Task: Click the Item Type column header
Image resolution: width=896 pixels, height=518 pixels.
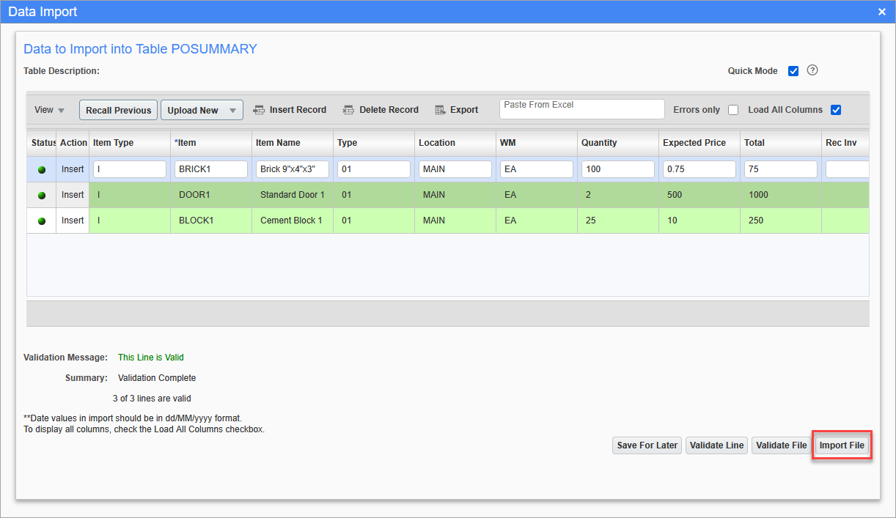Action: point(130,143)
